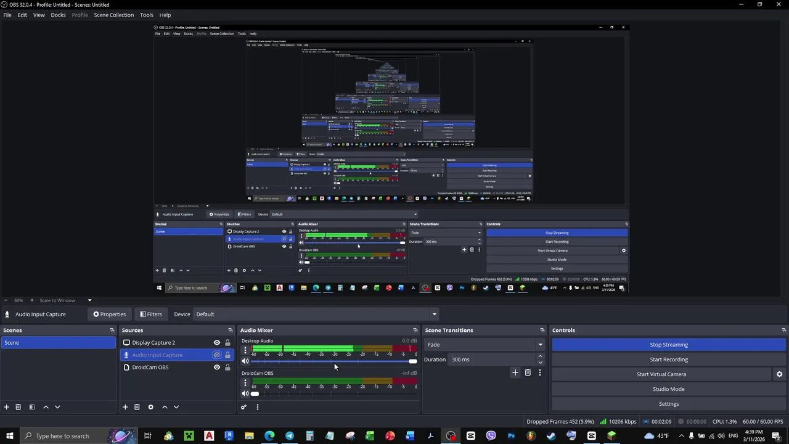Select the Scene item in Scenes list
This screenshot has width=789, height=444.
pyautogui.click(x=59, y=343)
